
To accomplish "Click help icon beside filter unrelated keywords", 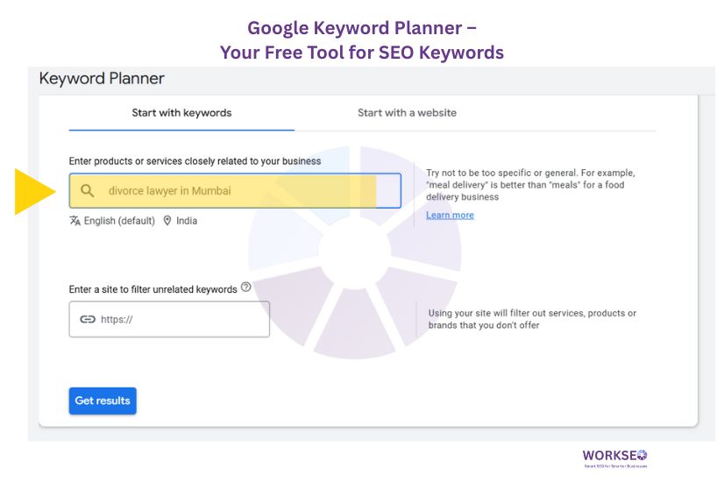I will [x=246, y=288].
